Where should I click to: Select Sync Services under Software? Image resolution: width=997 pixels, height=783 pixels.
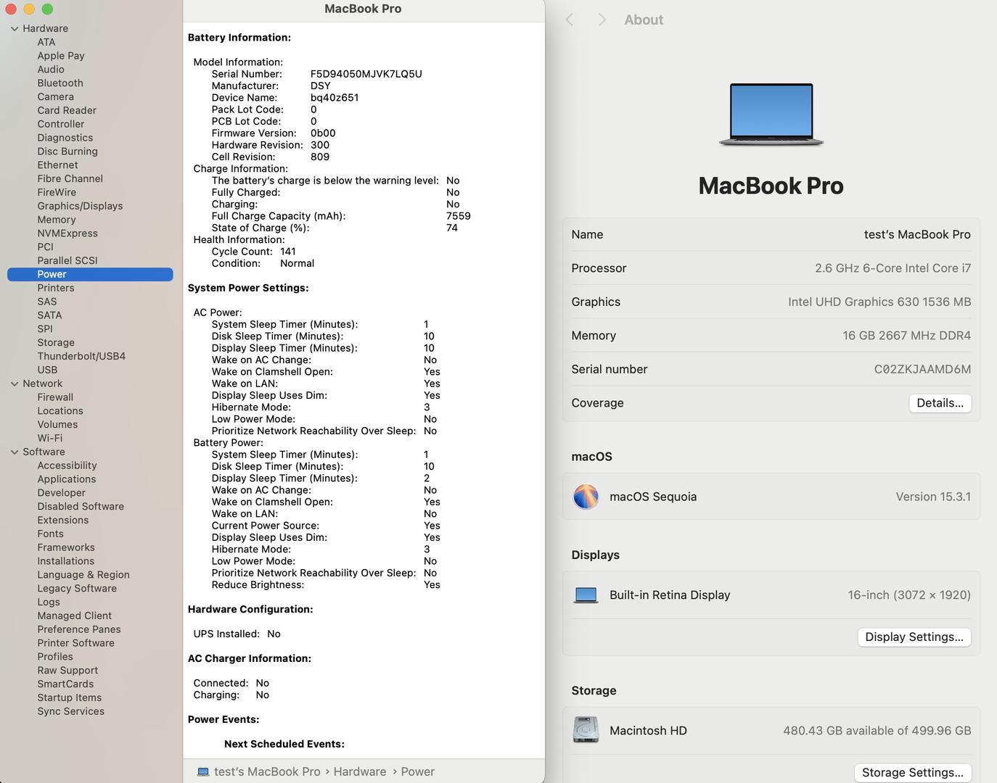pyautogui.click(x=71, y=711)
